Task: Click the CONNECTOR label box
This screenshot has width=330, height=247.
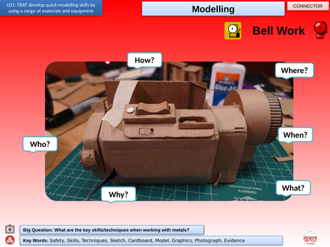Action: [x=308, y=6]
